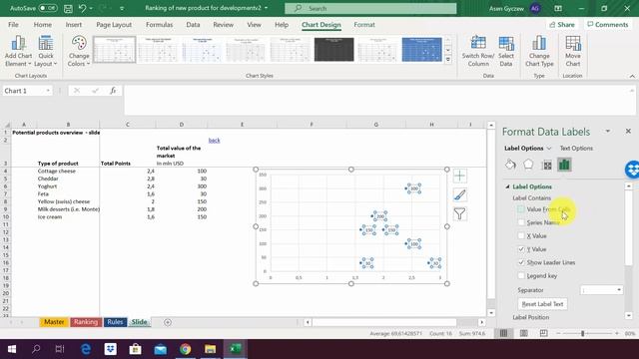The height and width of the screenshot is (359, 639).
Task: Open Text Options in format pane
Action: 576,149
